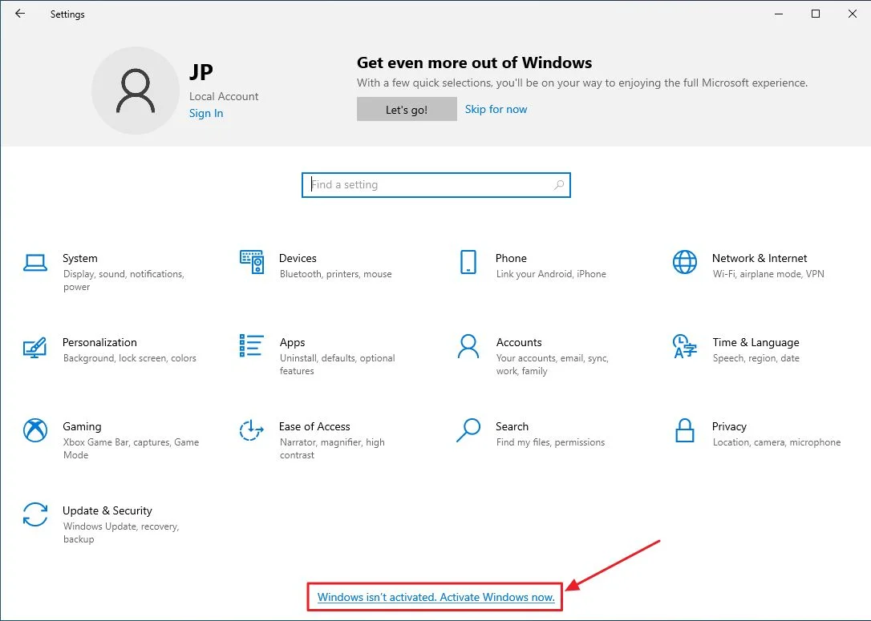Select the Privacy category title

click(x=729, y=426)
